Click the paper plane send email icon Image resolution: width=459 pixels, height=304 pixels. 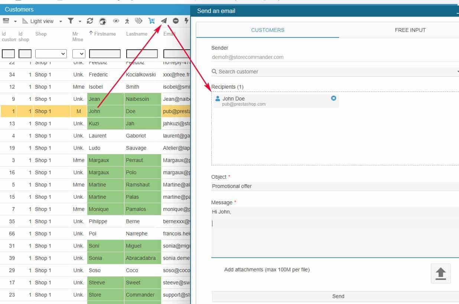point(164,21)
